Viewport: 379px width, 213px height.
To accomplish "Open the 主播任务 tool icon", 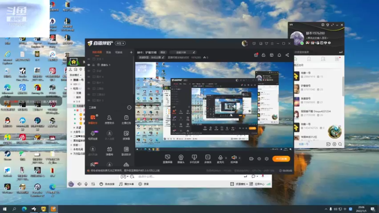I will (x=126, y=119).
